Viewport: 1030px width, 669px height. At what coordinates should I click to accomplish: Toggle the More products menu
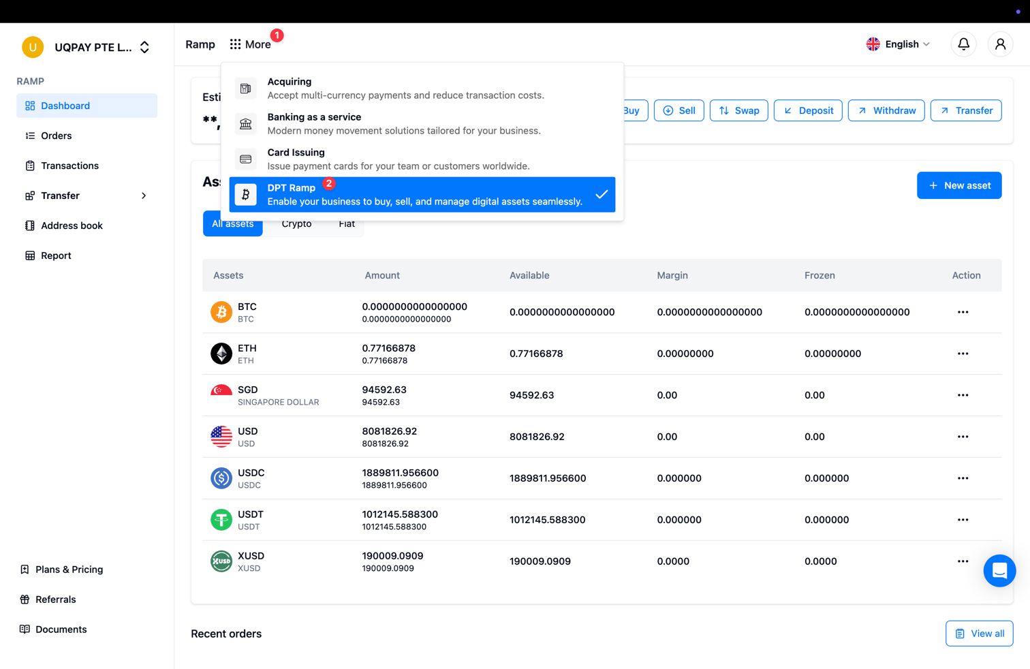point(251,44)
